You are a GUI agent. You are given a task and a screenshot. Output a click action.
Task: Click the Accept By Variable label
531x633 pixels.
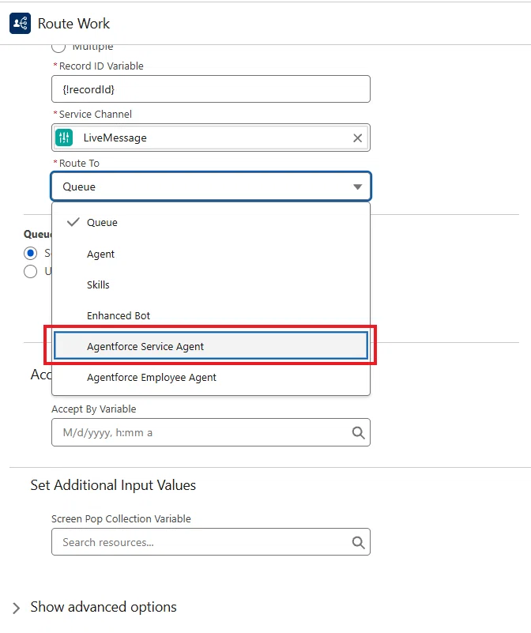pyautogui.click(x=94, y=409)
